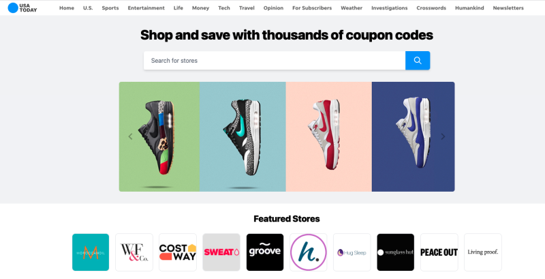Viewport: 545px width, 279px height.
Task: Open the purple circle h. store logo
Action: pos(309,252)
